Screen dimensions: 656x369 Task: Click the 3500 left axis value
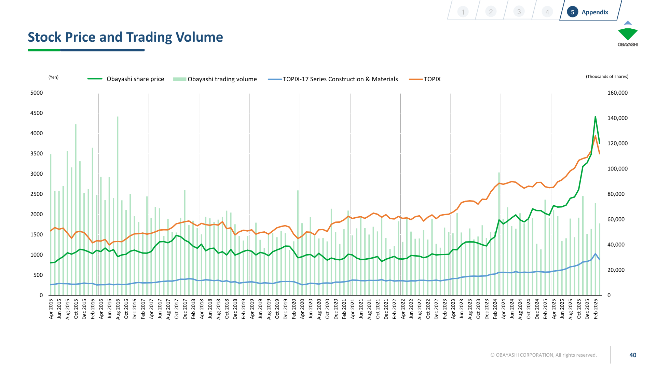[x=37, y=154]
